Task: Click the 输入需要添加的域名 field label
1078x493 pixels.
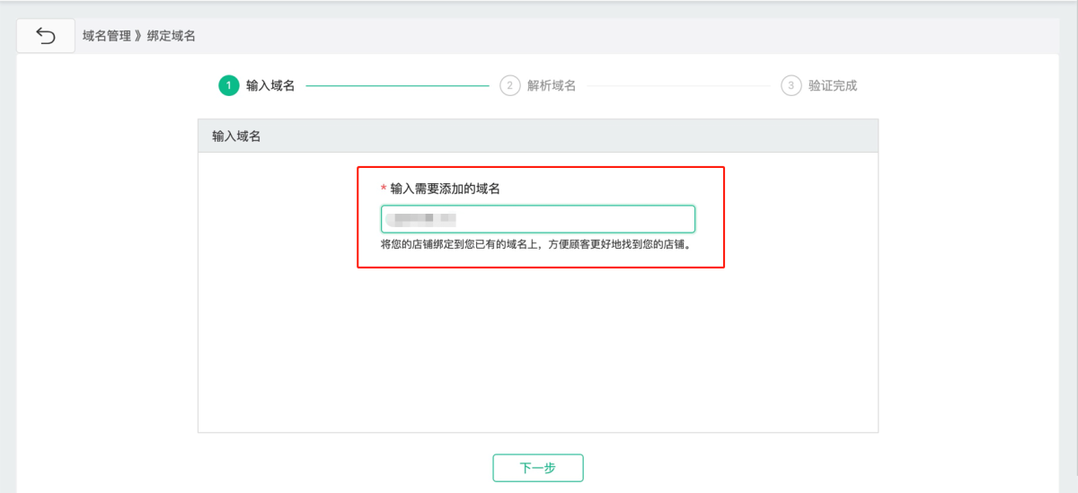Action: 445,189
